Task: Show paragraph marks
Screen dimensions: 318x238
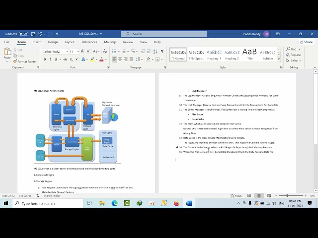Action: 162,52
